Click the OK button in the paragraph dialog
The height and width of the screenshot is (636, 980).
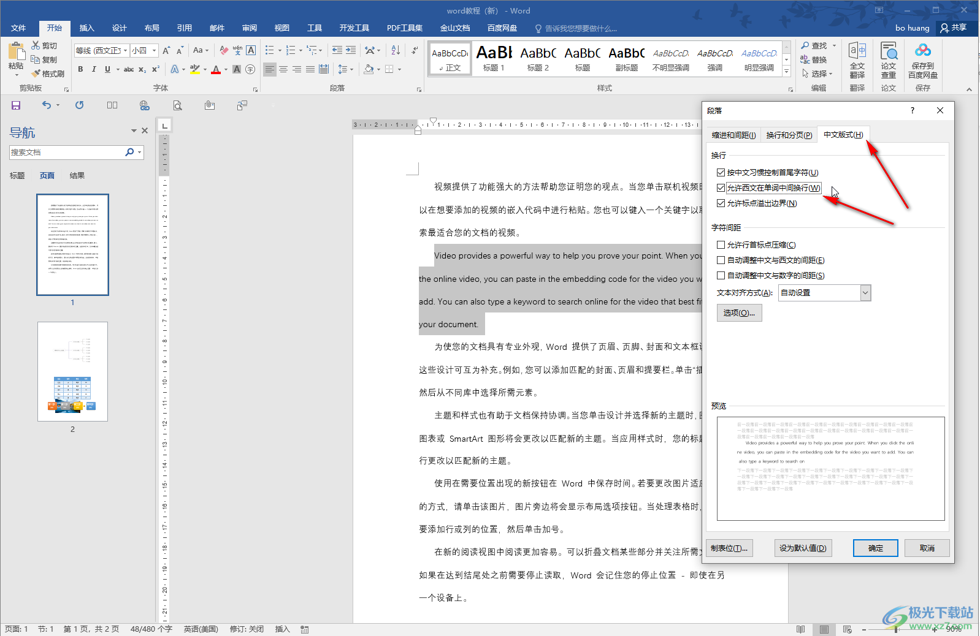tap(876, 548)
